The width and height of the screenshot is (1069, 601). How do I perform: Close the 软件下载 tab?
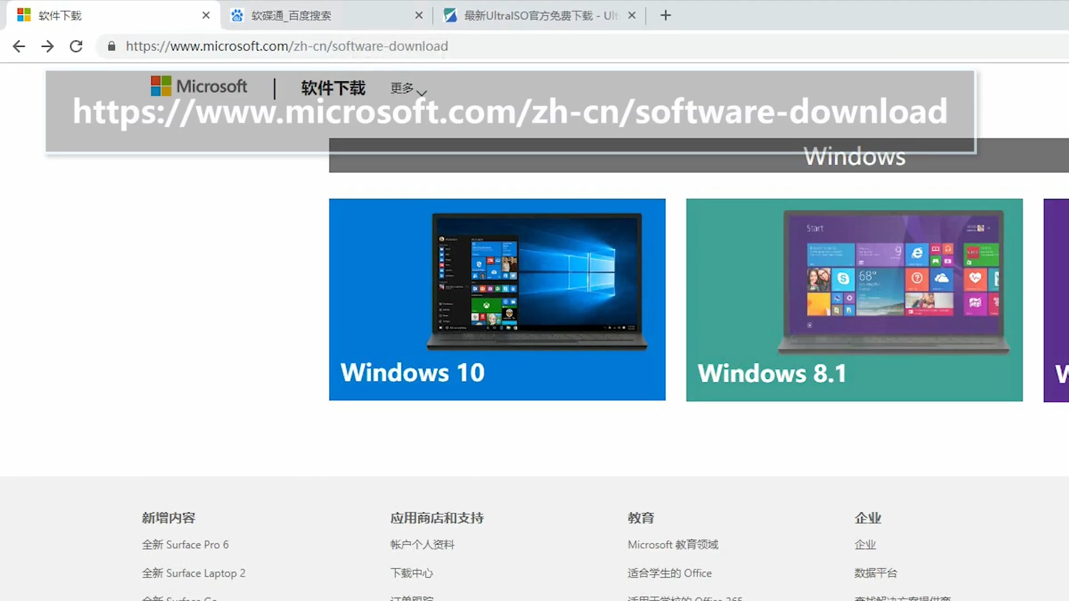206,16
